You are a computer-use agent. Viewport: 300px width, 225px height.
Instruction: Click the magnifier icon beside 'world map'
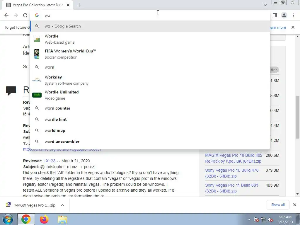click(37, 130)
